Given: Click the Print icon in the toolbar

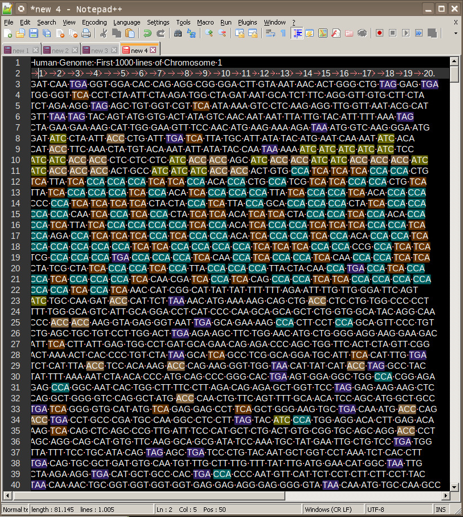Looking at the screenshot, I should (x=85, y=34).
